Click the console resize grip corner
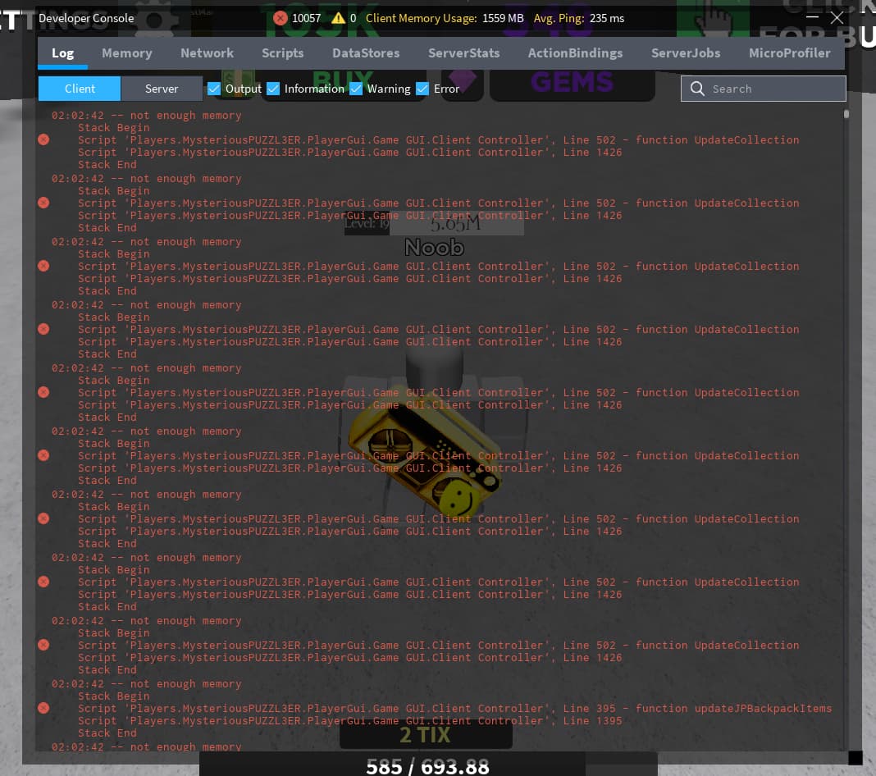Image resolution: width=876 pixels, height=776 pixels. pos(855,758)
